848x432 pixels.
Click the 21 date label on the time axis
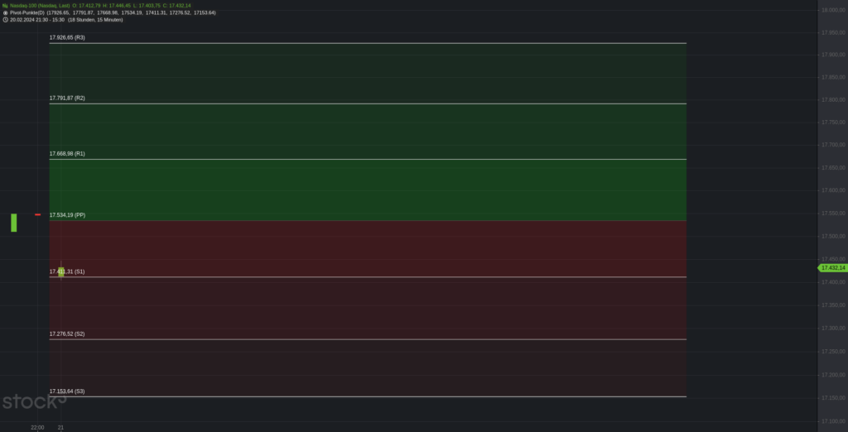tap(60, 428)
